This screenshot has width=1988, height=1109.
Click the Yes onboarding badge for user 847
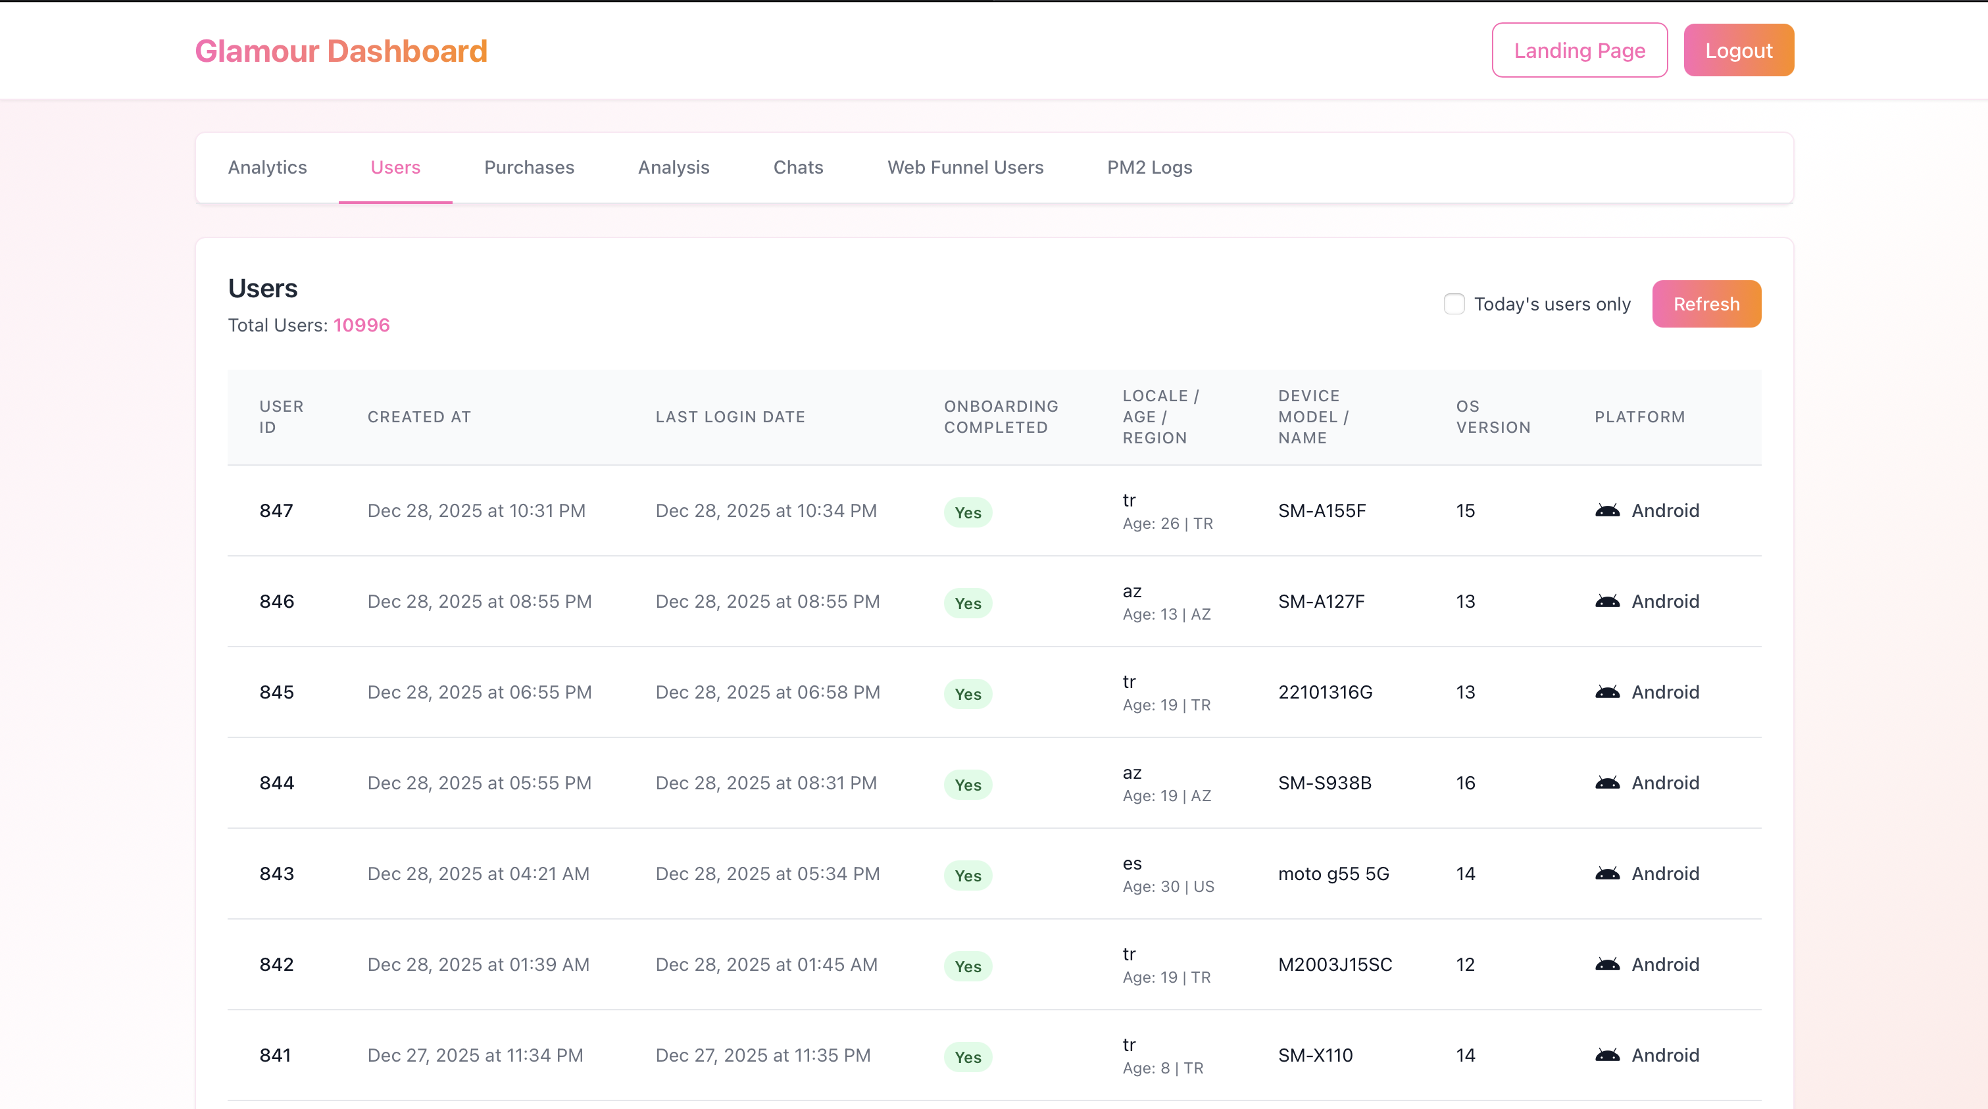[968, 512]
